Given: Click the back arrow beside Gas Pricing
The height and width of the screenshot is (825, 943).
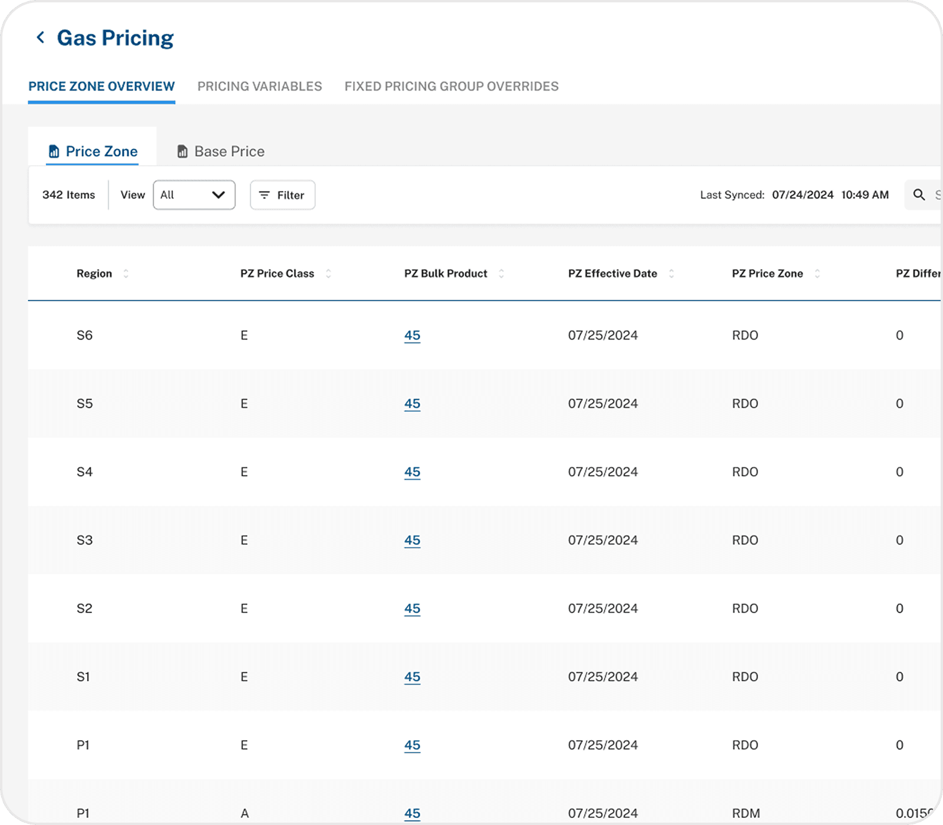Looking at the screenshot, I should [40, 38].
